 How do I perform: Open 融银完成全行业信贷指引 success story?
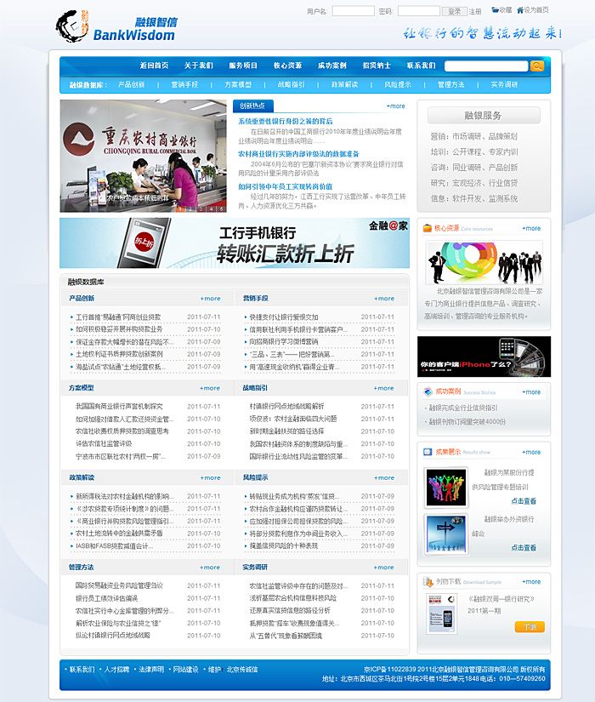pos(463,408)
